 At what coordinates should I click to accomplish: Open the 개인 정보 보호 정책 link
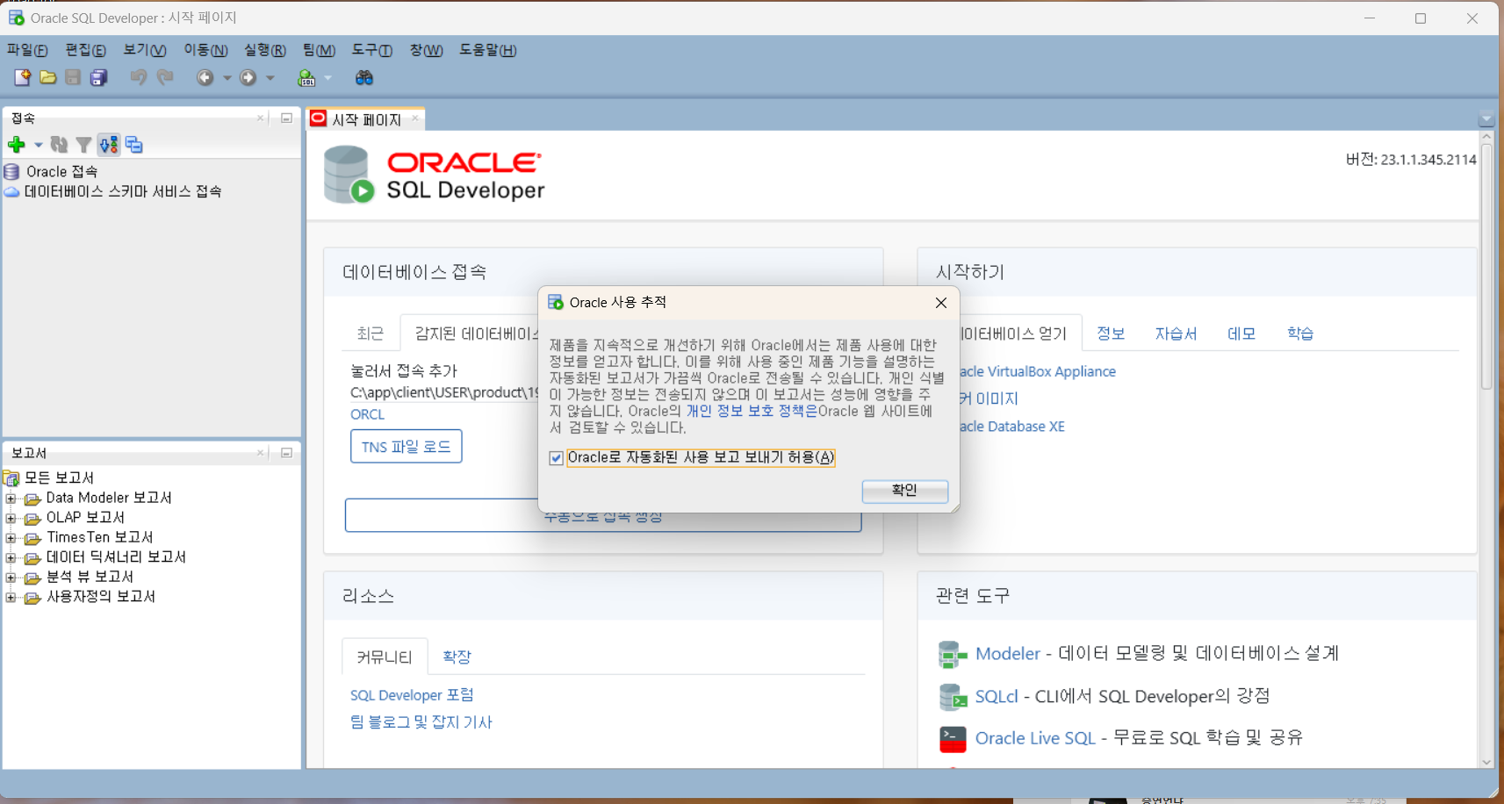click(x=752, y=411)
